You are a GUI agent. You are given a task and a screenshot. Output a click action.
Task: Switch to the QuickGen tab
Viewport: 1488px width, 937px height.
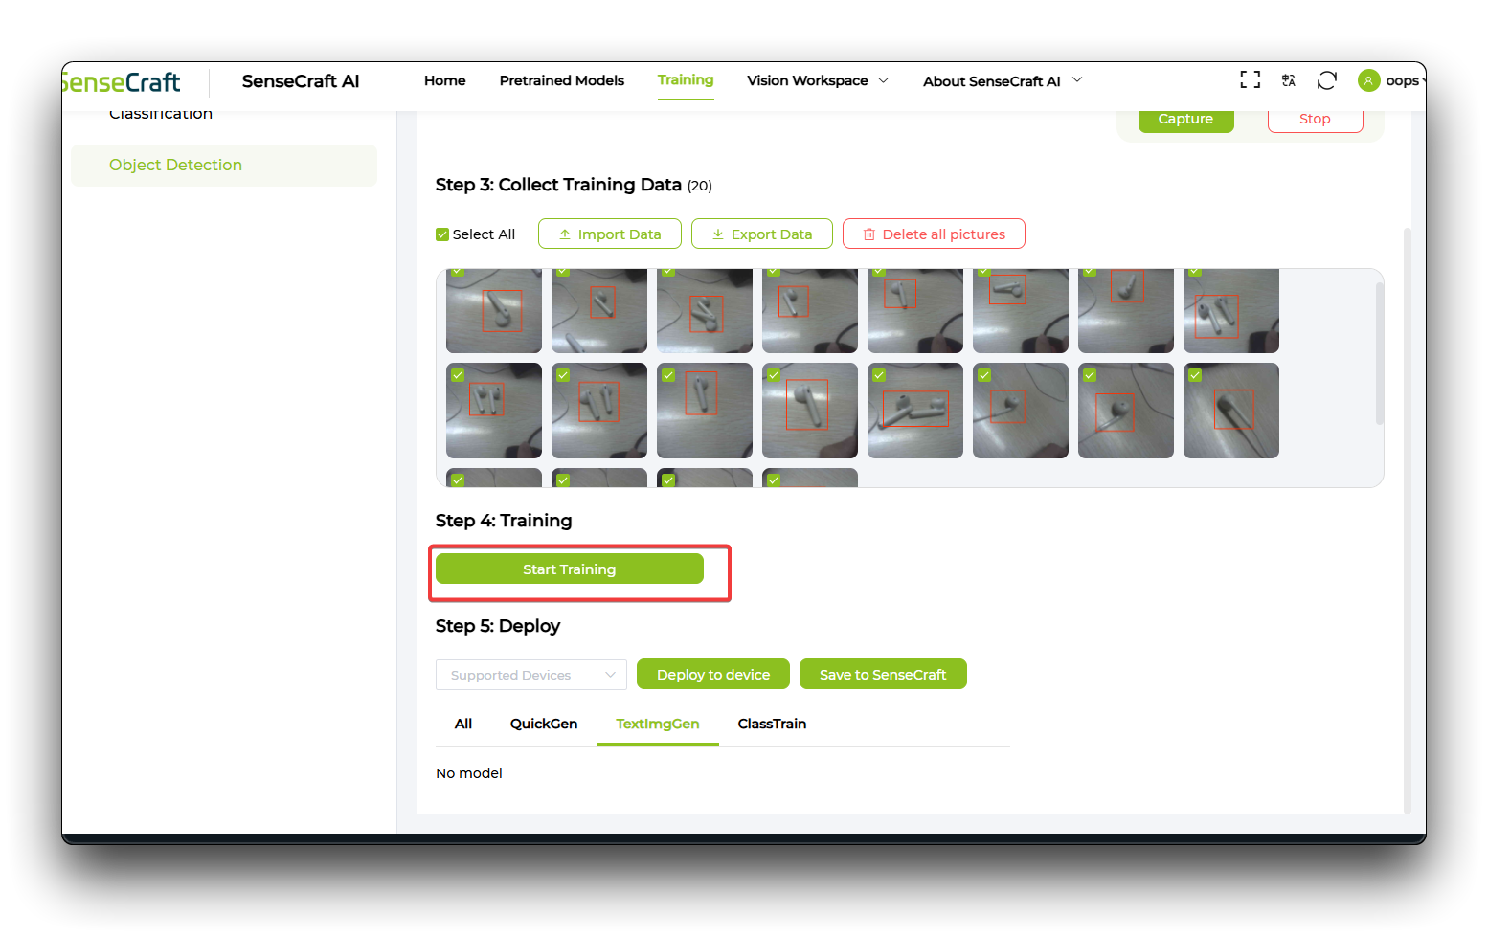tap(543, 724)
